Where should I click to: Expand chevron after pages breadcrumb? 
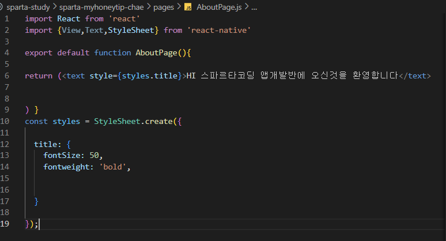tap(179, 7)
